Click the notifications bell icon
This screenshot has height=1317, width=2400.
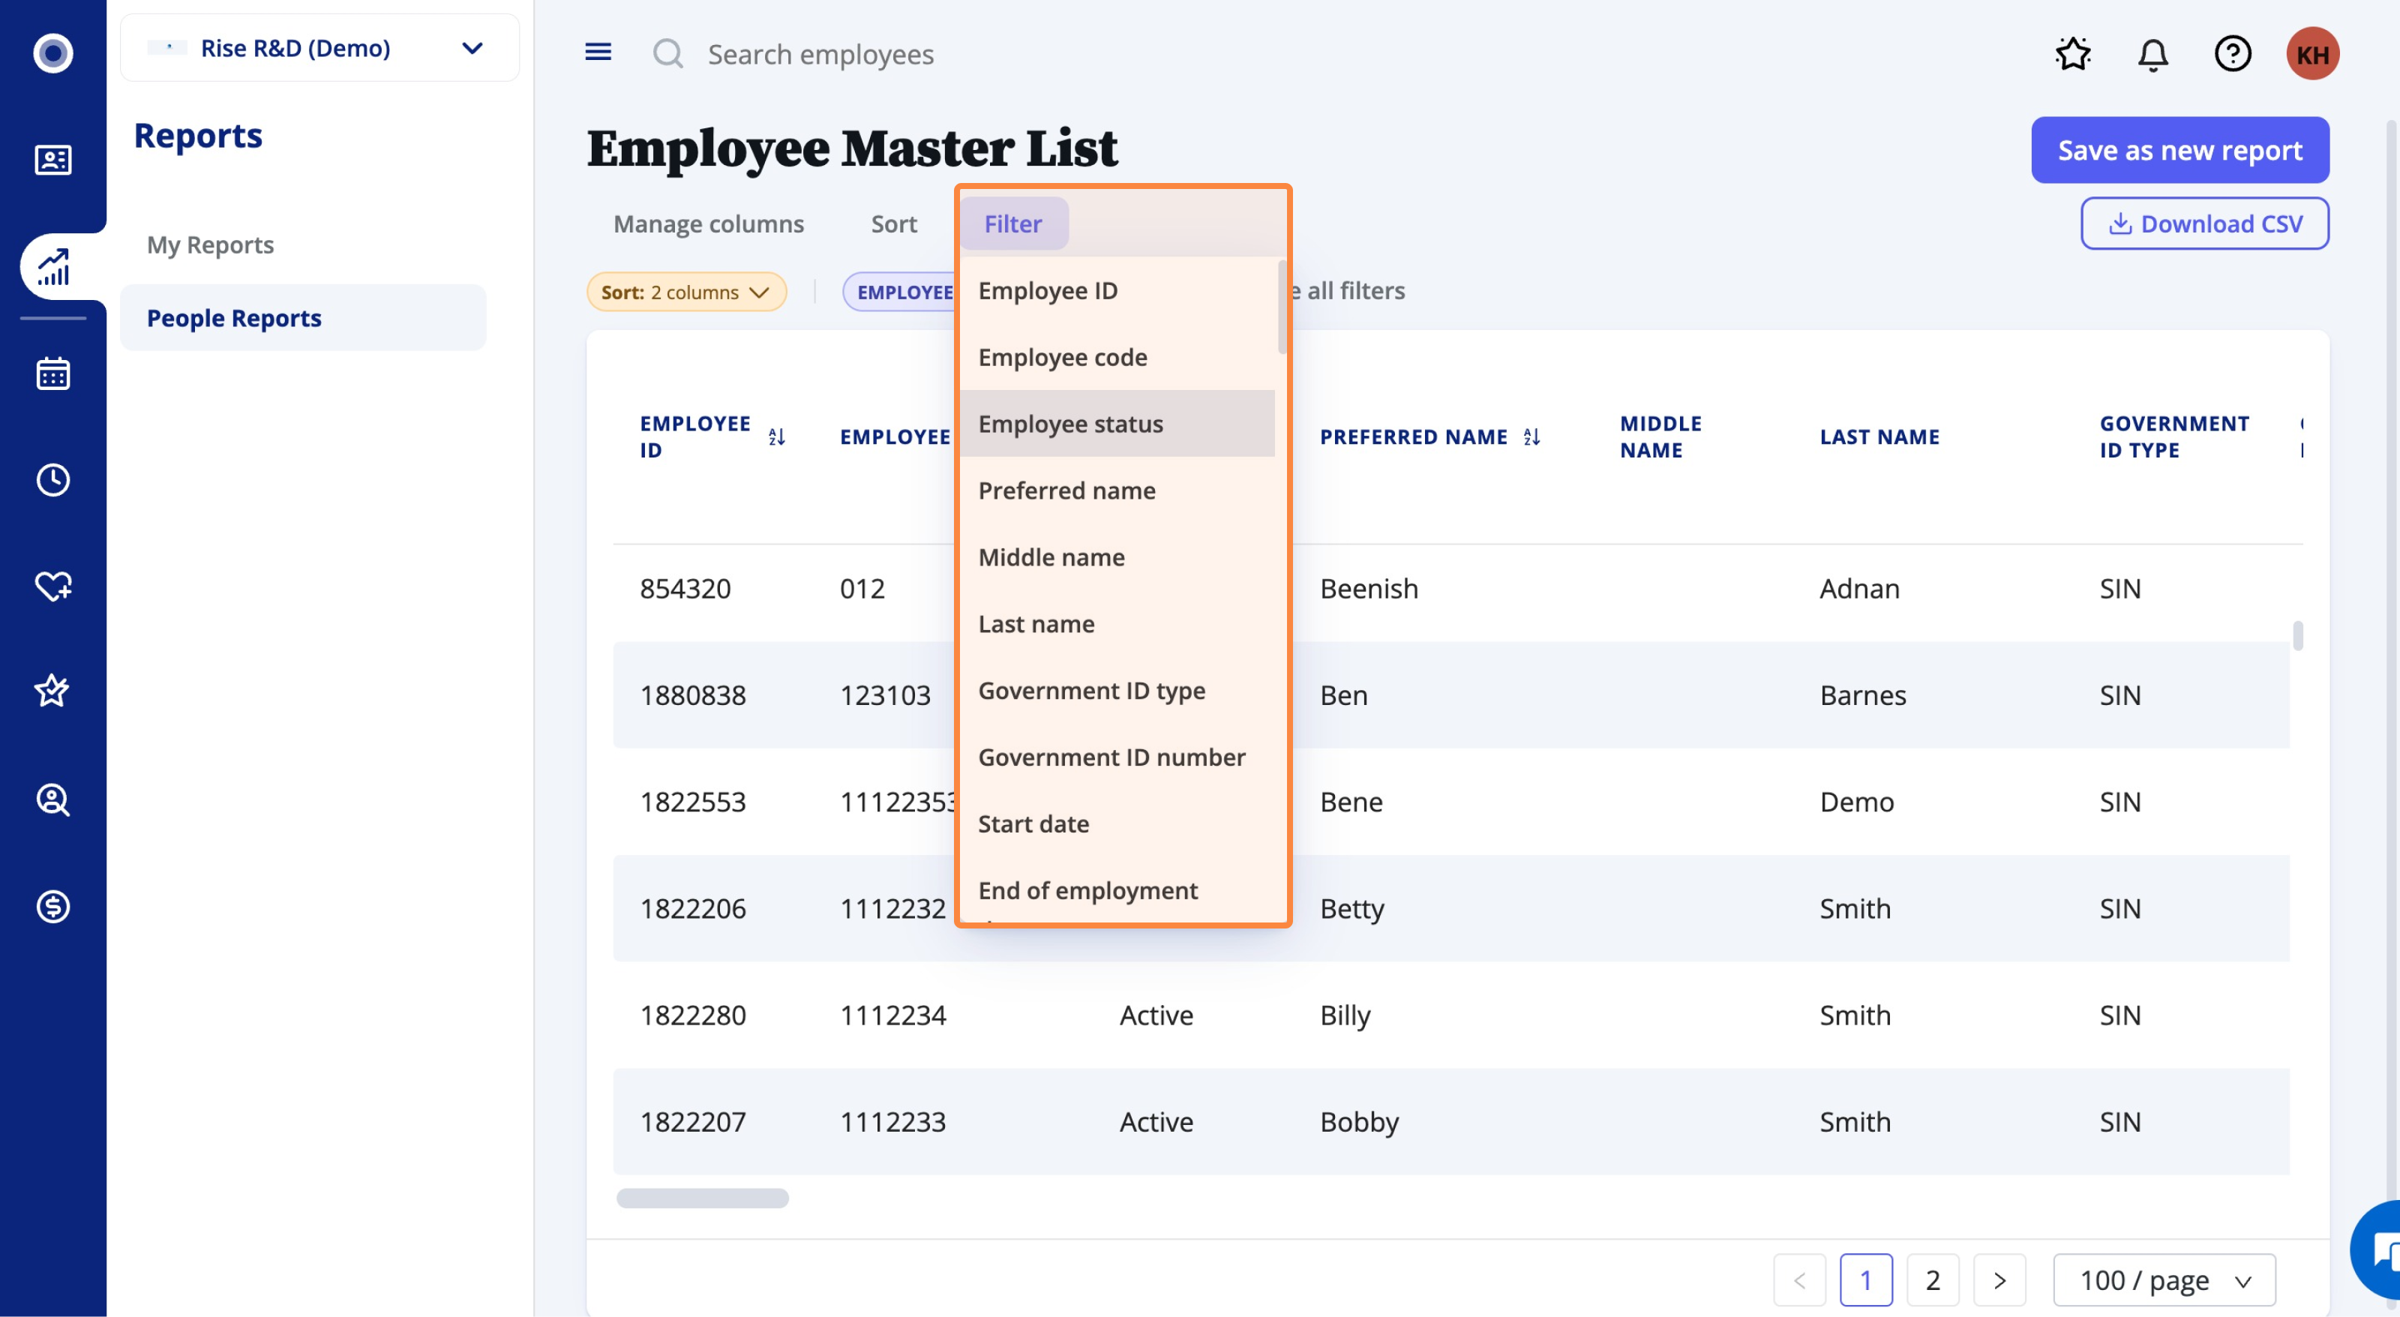pyautogui.click(x=2152, y=54)
